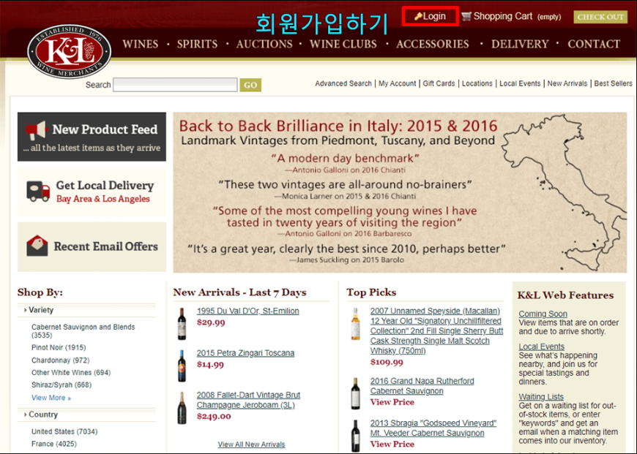Click the 2008 Fallet-Dart Champagne bottle image
Screen dimensions: 637x454
[182, 408]
